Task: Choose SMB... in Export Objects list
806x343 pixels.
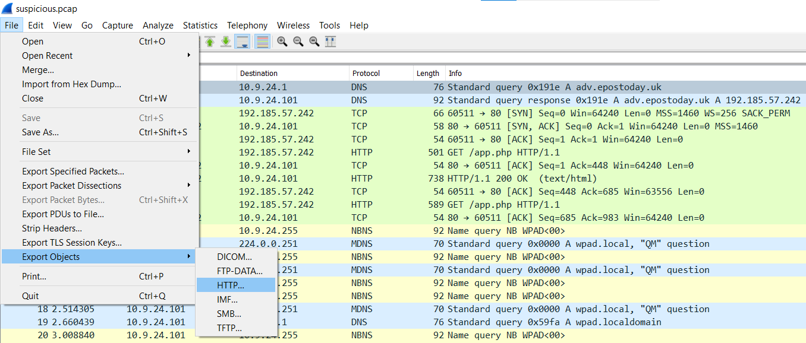Action: coord(229,314)
